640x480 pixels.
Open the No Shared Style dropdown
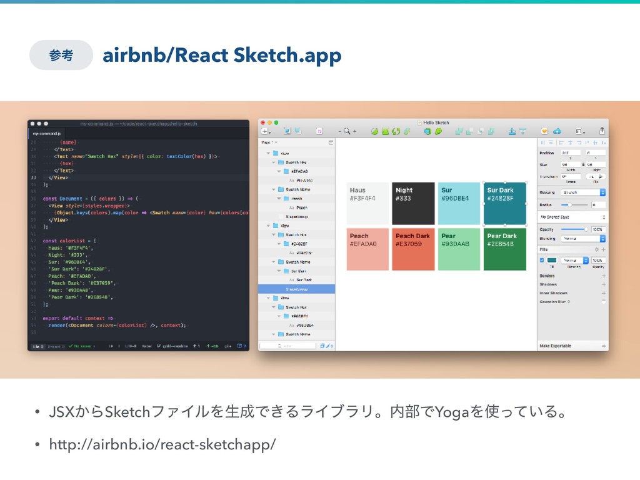(572, 217)
